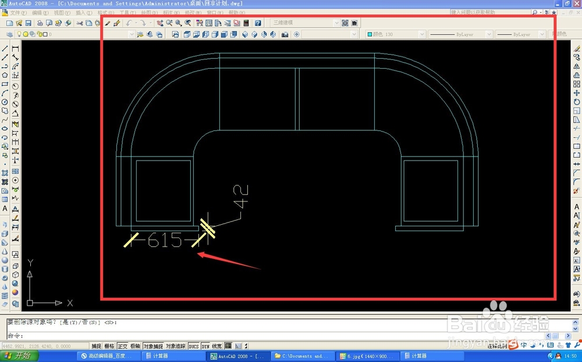The image size is (582, 362).
Task: Expand the Undo history dropdown arrow
Action: (x=136, y=23)
